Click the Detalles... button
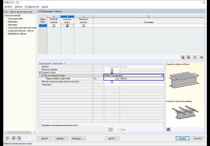 [61, 138]
